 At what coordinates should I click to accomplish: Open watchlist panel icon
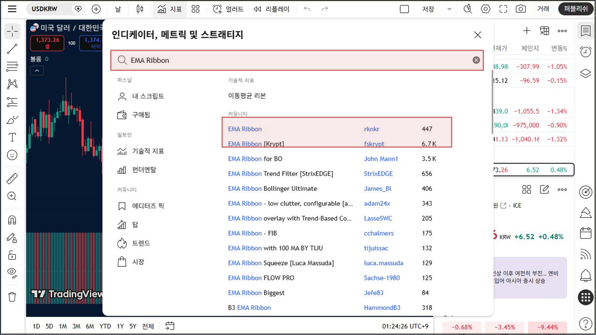[x=586, y=31]
